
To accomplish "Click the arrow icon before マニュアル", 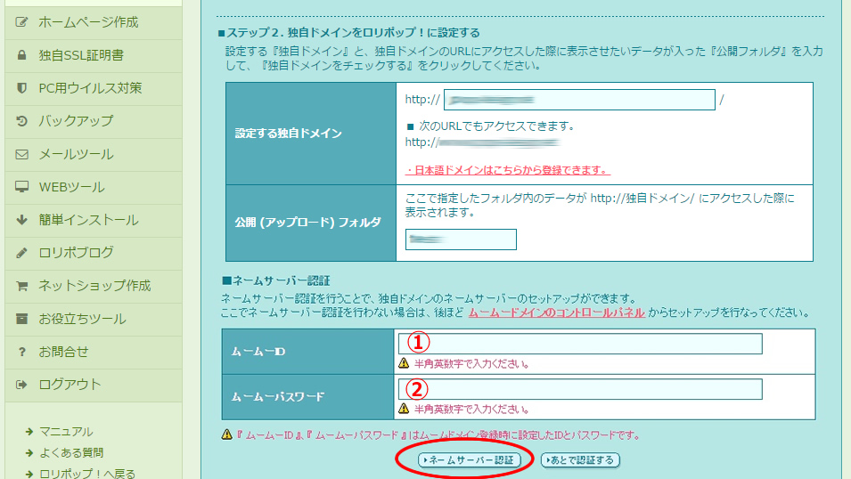I will coord(29,432).
